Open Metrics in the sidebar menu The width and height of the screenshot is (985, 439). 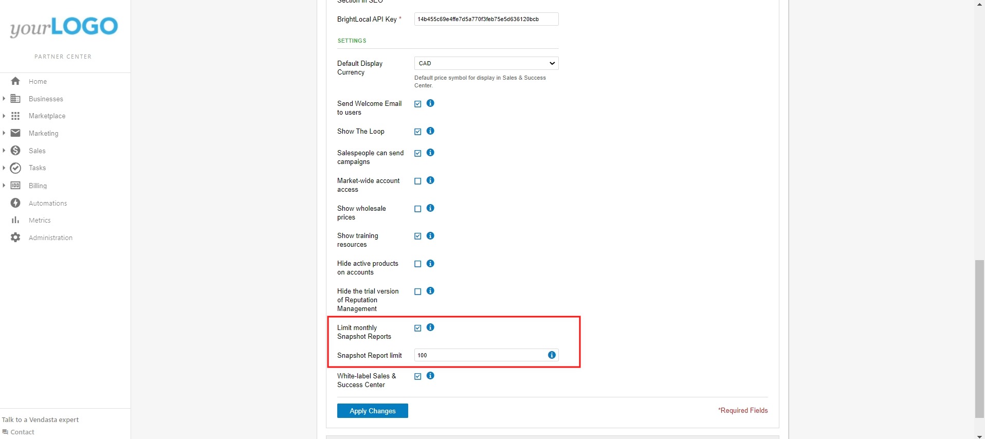tap(40, 221)
